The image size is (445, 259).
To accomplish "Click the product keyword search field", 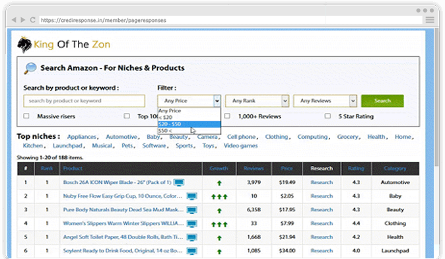I will coord(85,101).
